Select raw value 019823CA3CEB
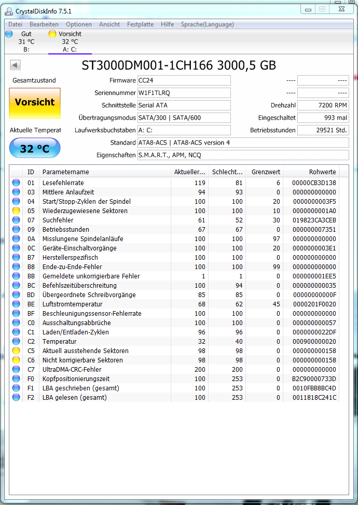Screen dimensions: 358x505 pos(314,220)
